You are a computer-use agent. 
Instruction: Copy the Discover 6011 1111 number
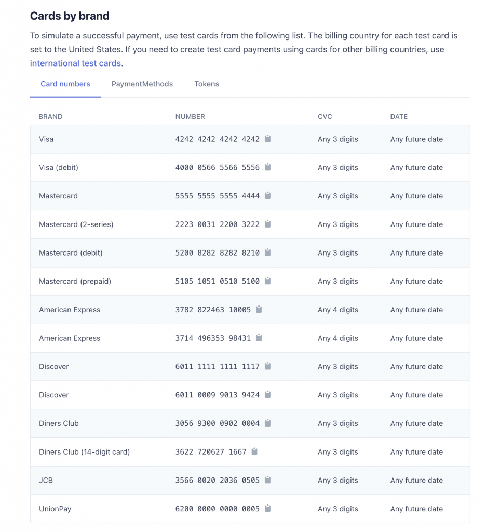click(x=267, y=366)
